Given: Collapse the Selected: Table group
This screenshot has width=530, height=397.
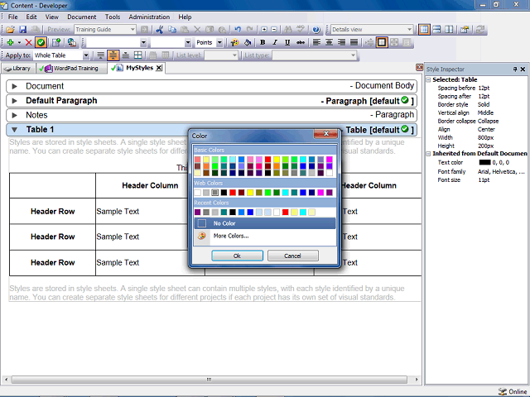Looking at the screenshot, I should (x=428, y=80).
